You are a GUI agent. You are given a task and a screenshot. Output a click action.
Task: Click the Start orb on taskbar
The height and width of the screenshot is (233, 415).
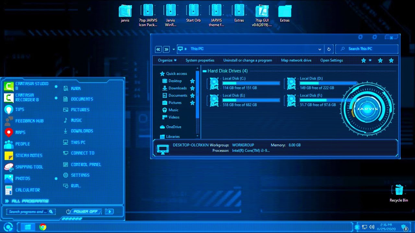pyautogui.click(x=8, y=227)
